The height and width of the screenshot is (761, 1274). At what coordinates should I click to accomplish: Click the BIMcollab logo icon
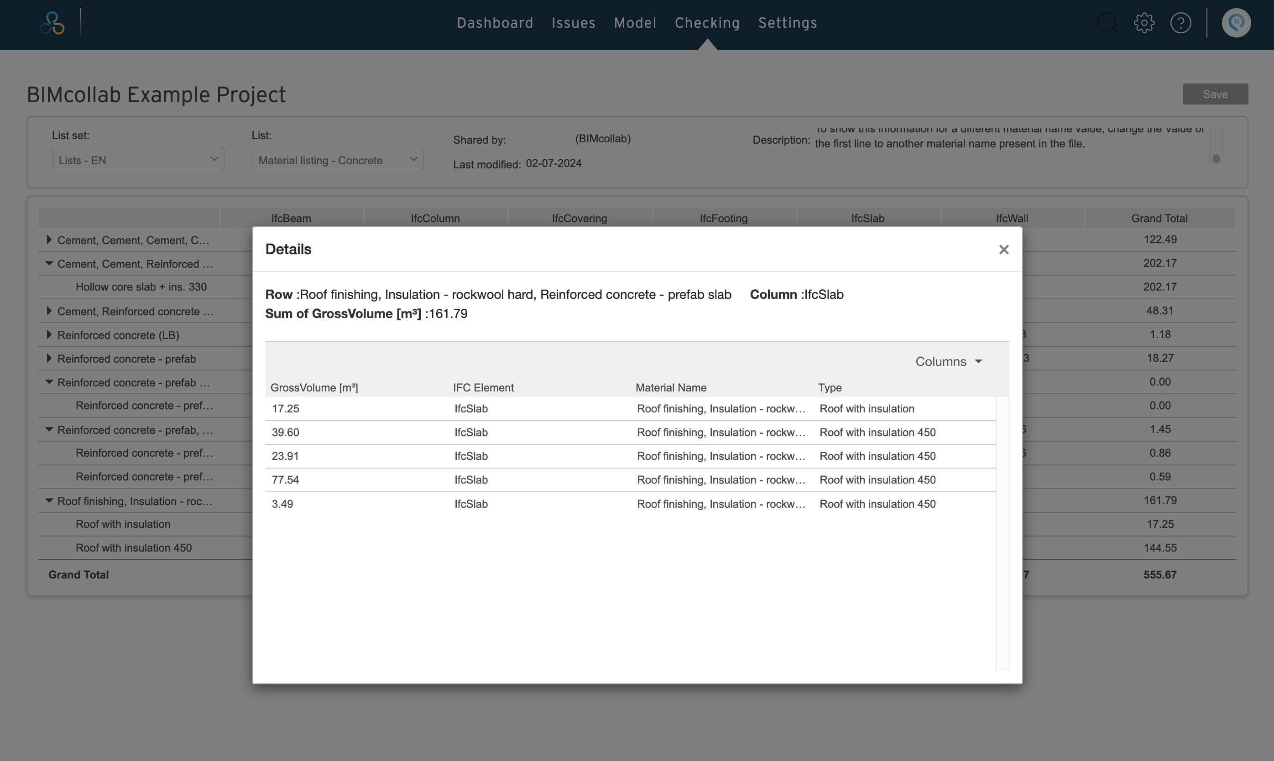click(x=52, y=23)
